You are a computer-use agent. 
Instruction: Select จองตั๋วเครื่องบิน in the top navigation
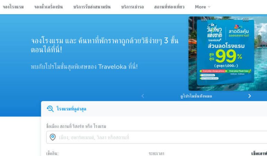pos(49,7)
